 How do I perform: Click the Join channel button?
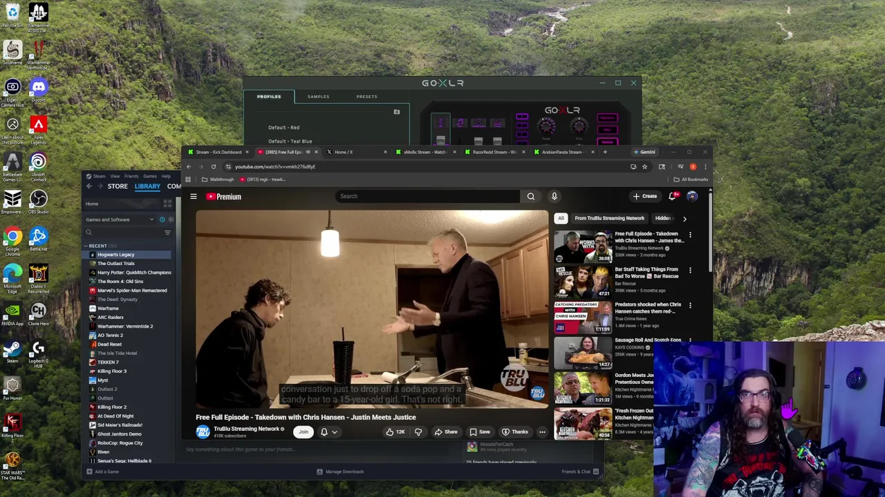[303, 432]
